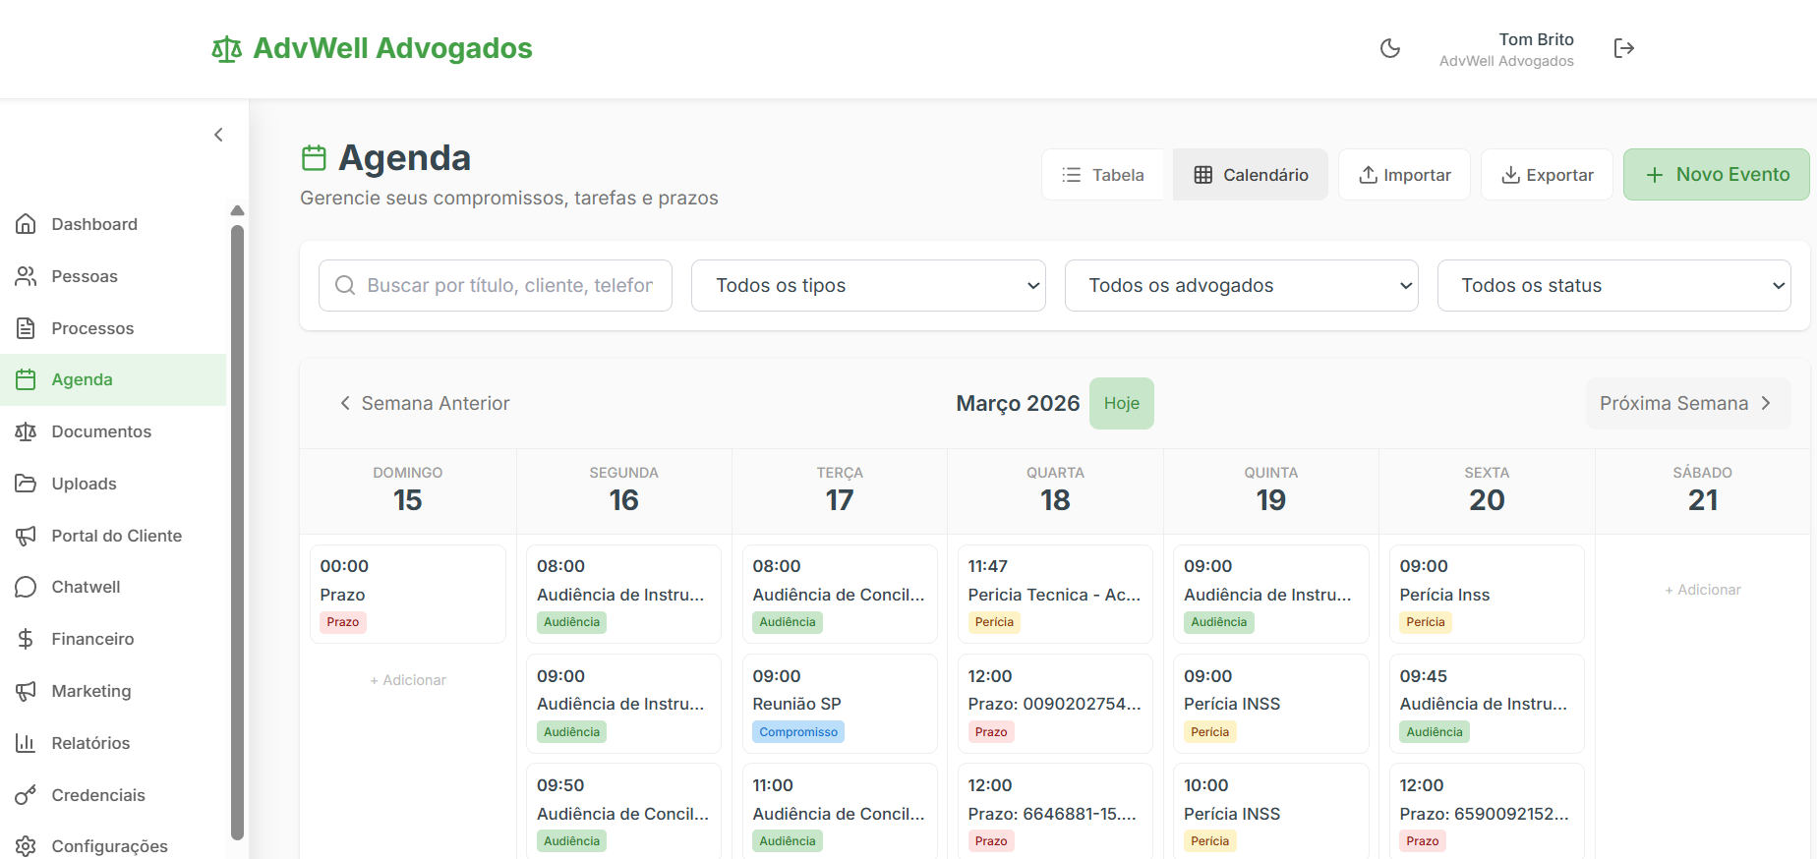Screen dimensions: 1817x859
Task: Open the Todos os status dropdown
Action: (x=1613, y=285)
